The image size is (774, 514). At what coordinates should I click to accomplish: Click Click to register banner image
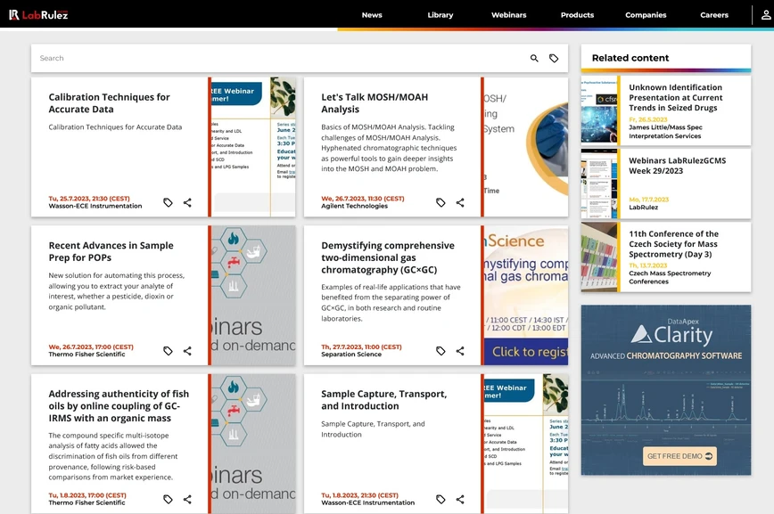coord(526,296)
